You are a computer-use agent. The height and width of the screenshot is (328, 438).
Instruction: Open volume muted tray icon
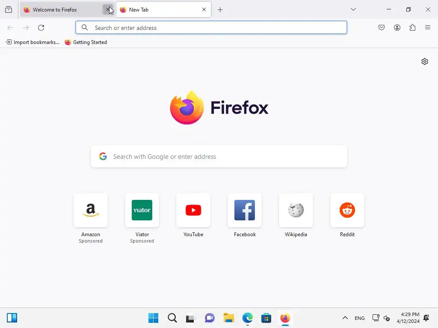(x=387, y=318)
